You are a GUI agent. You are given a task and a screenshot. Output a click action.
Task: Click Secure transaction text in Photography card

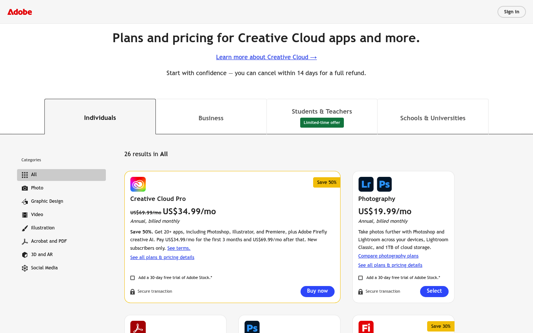click(383, 292)
